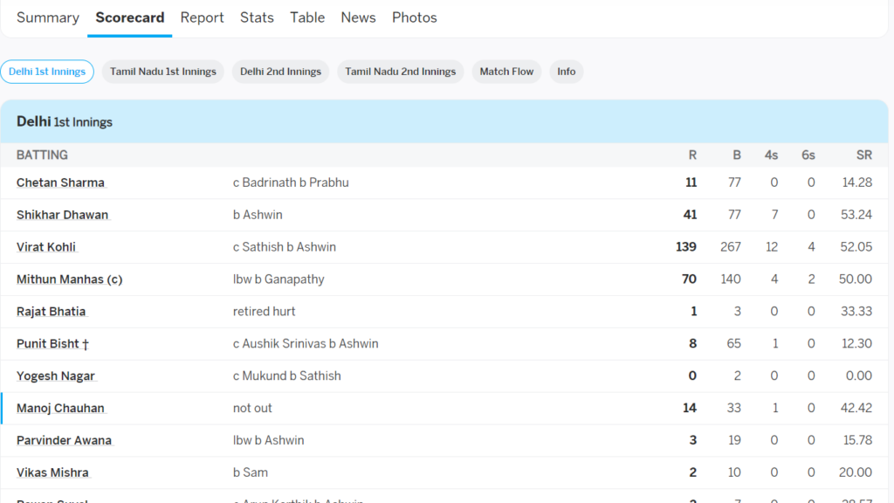Show Delhi 2nd Innings scorecard

280,72
